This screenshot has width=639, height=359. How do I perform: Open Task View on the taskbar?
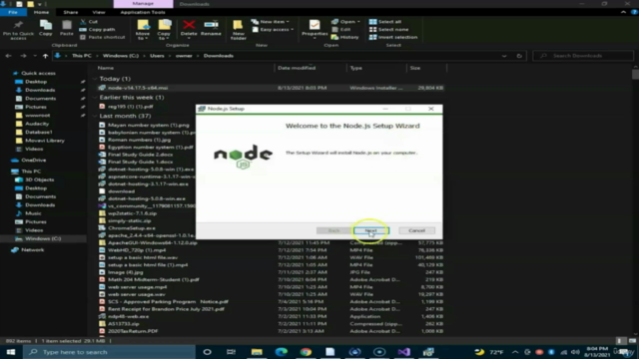pyautogui.click(x=231, y=352)
